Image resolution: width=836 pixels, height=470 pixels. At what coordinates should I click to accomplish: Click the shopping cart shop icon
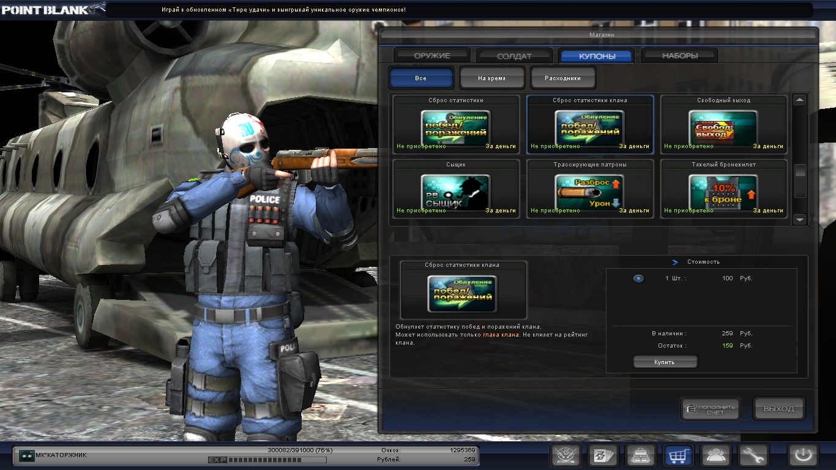click(x=679, y=456)
